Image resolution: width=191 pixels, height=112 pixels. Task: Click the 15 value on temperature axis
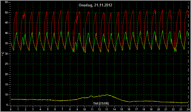tap(6, 85)
